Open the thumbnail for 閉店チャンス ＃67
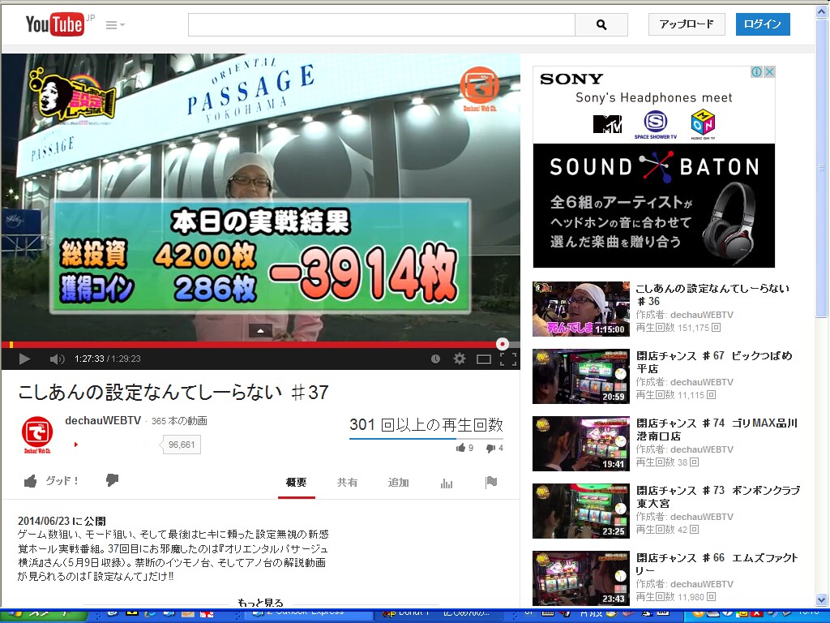This screenshot has height=623, width=830. point(580,376)
